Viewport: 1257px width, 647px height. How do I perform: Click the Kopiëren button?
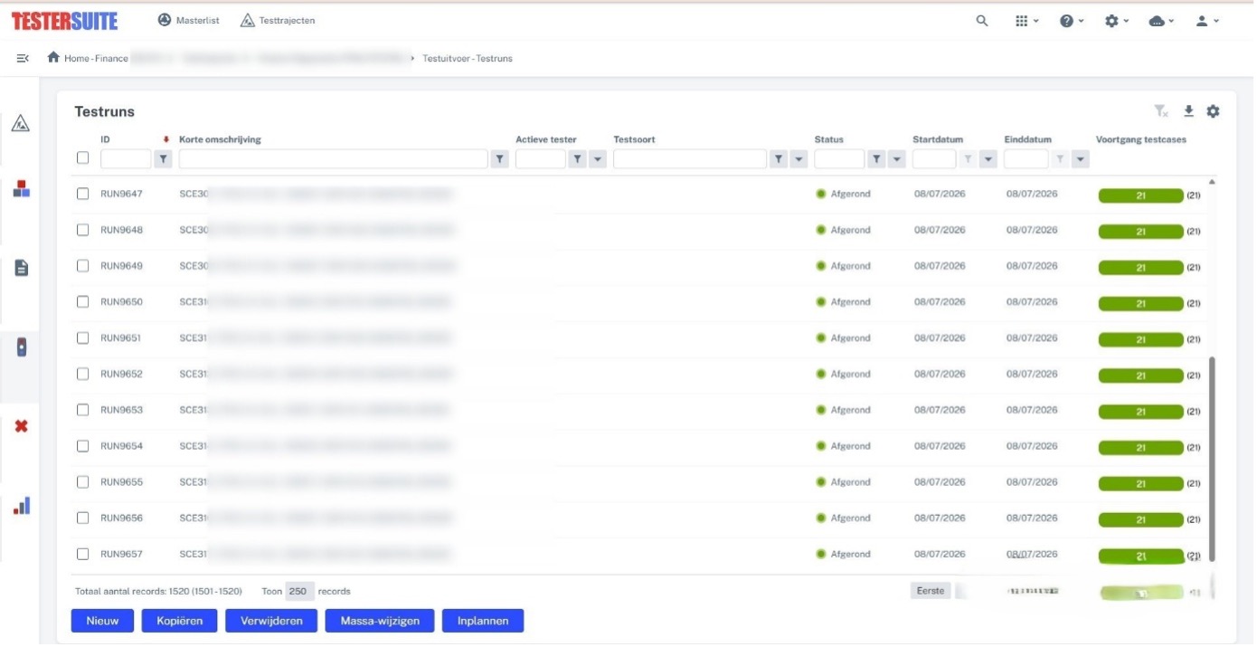(x=180, y=621)
